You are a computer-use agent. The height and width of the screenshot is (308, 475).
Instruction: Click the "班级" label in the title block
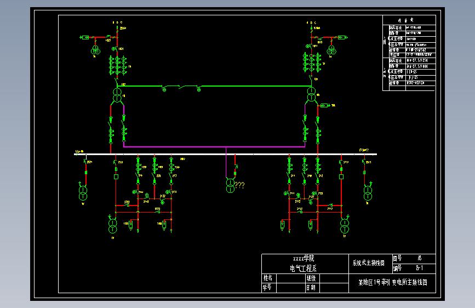(311, 278)
